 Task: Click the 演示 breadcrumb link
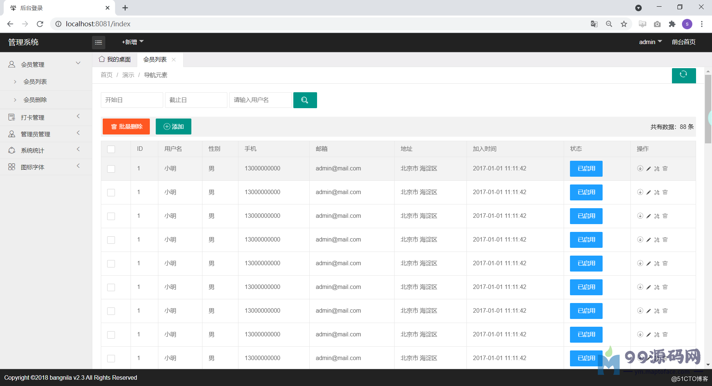point(128,75)
